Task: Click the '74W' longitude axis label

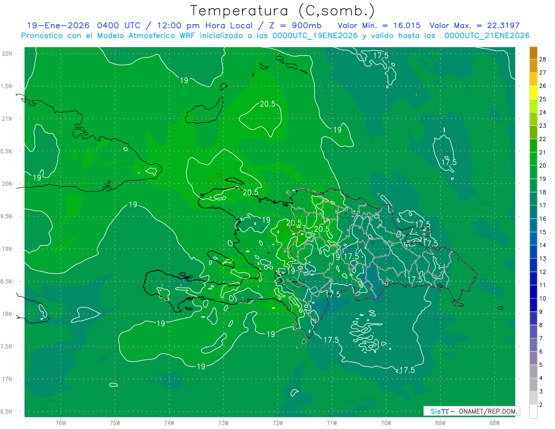Action: click(x=169, y=423)
